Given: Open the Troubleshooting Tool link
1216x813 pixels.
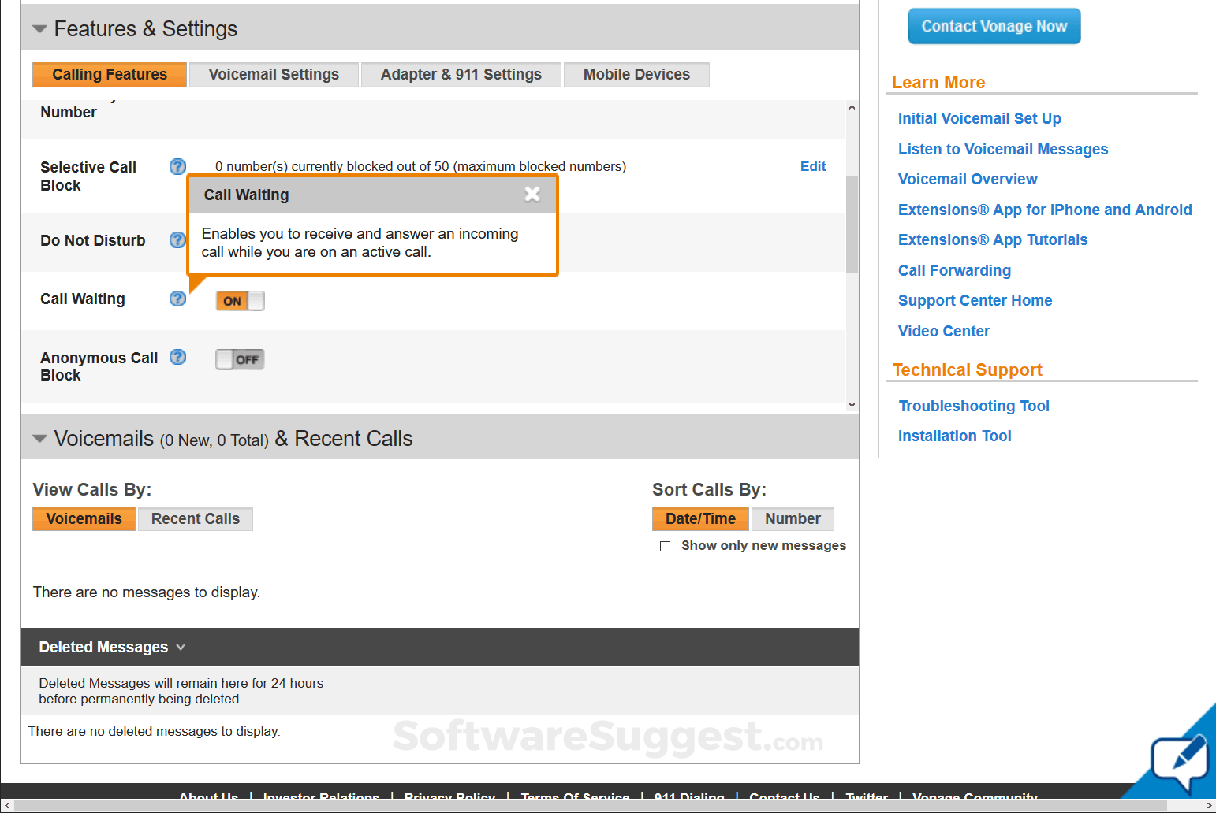Looking at the screenshot, I should [x=973, y=406].
